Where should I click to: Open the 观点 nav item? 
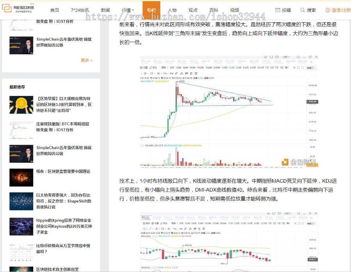point(193,10)
